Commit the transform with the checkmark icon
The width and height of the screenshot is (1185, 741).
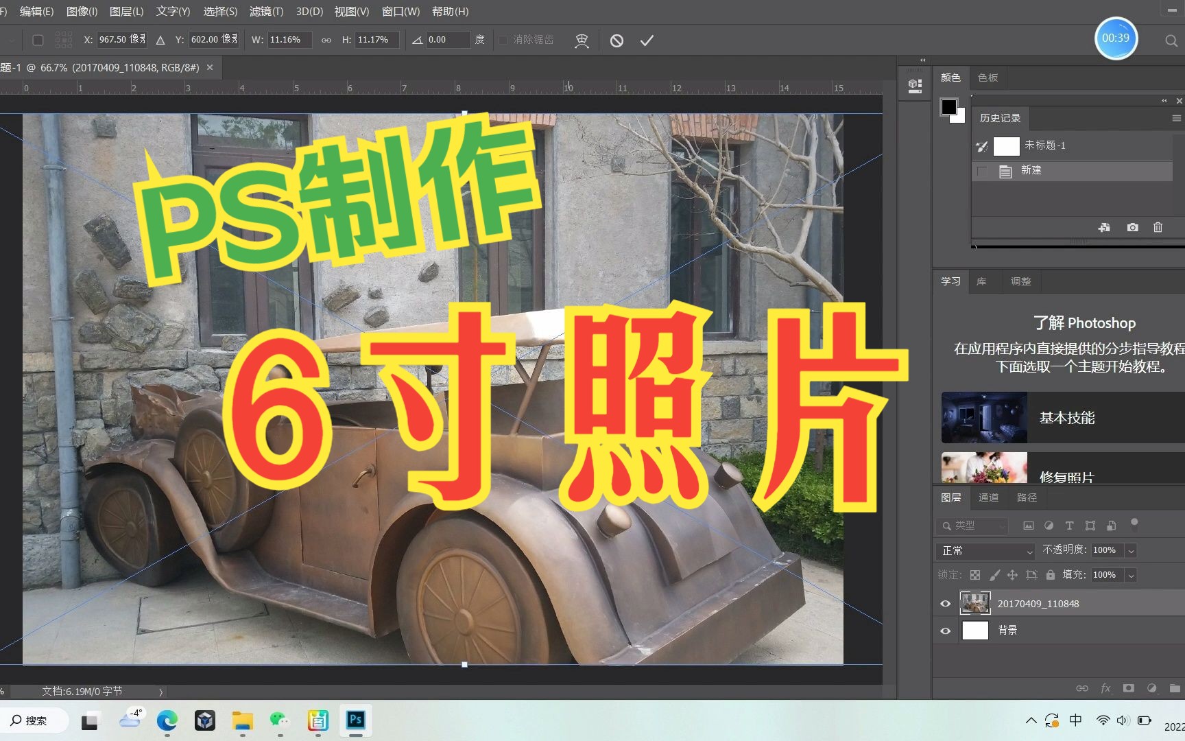645,40
